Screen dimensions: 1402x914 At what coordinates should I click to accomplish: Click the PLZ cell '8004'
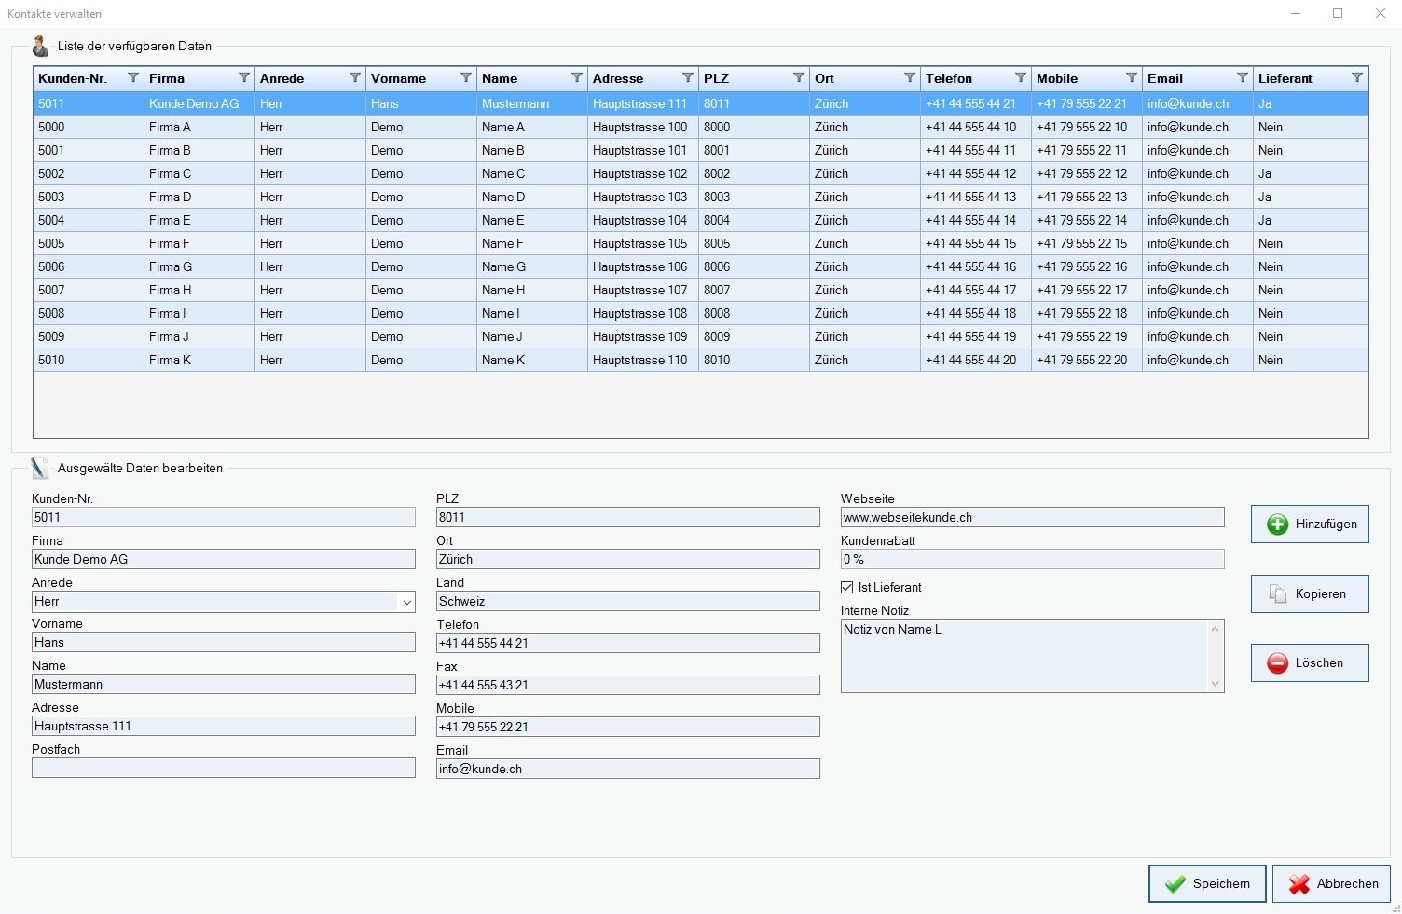[753, 220]
